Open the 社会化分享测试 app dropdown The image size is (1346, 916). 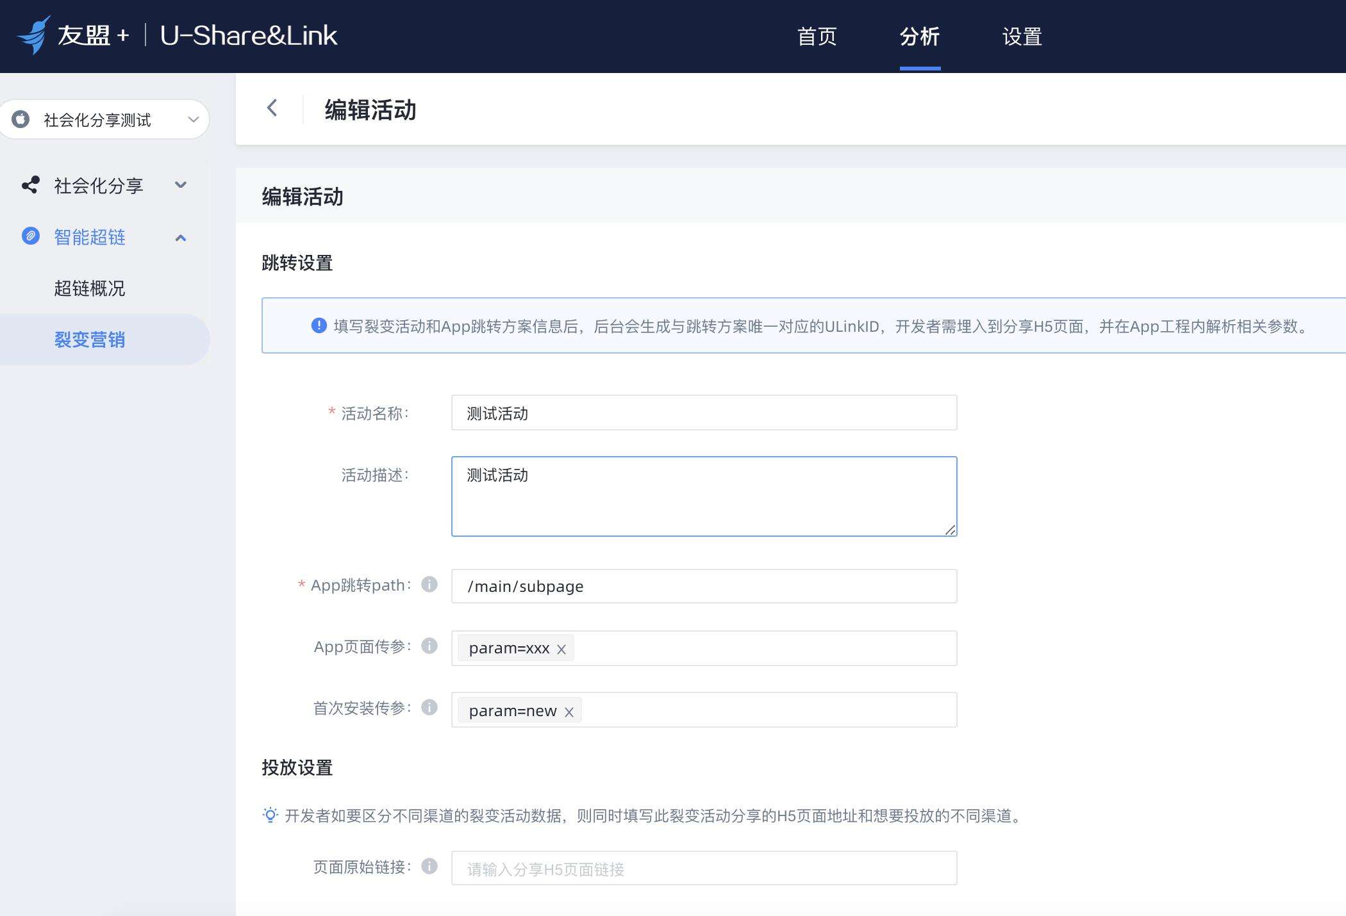point(104,119)
